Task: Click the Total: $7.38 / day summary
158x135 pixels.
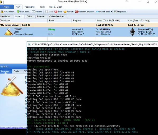Action: [x=136, y=25]
